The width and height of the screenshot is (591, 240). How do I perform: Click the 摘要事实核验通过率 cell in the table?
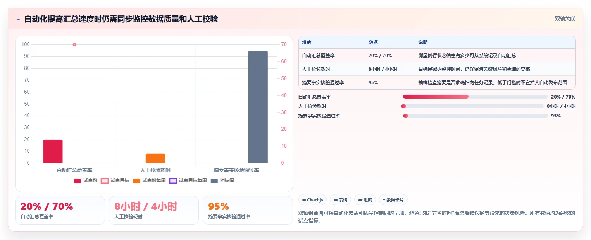323,83
